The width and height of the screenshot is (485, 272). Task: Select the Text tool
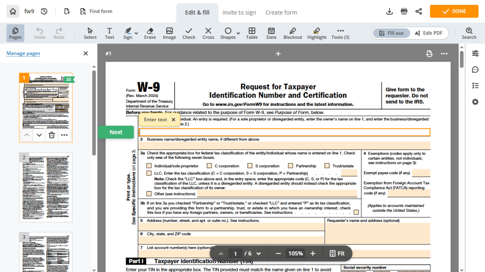109,33
